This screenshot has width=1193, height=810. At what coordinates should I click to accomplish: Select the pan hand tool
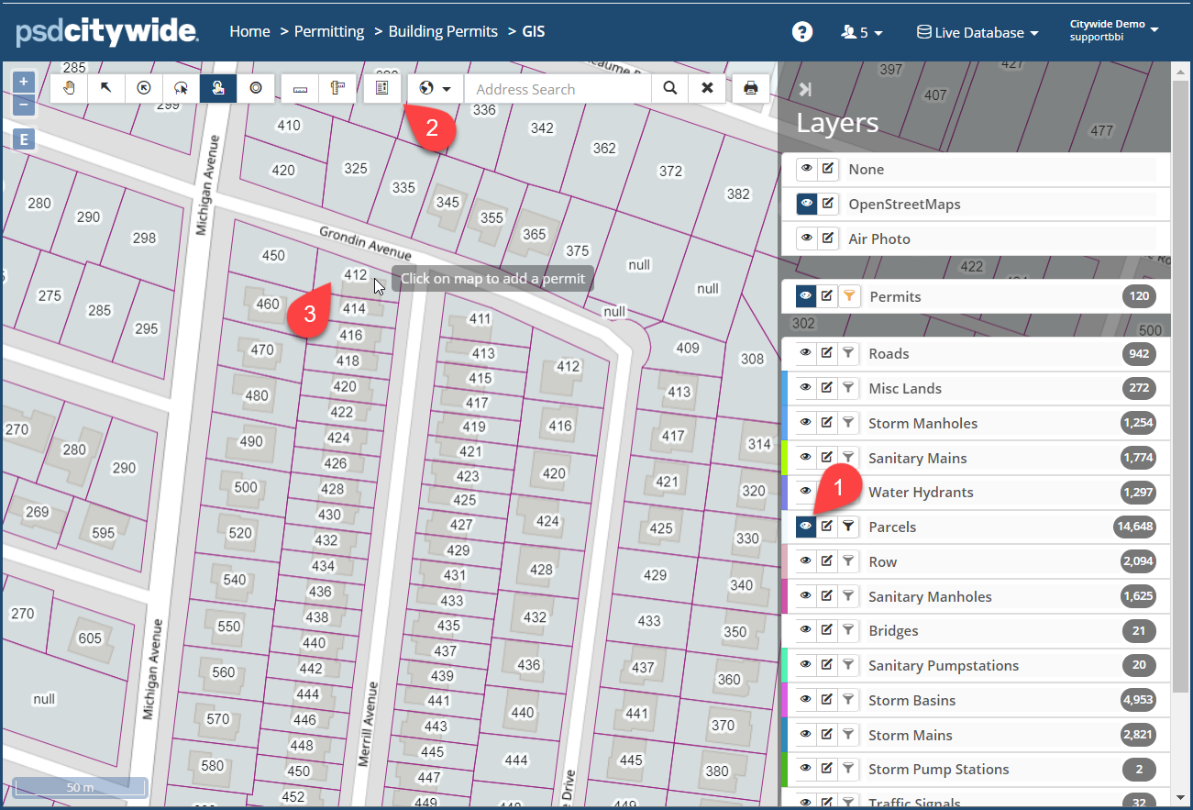(69, 88)
